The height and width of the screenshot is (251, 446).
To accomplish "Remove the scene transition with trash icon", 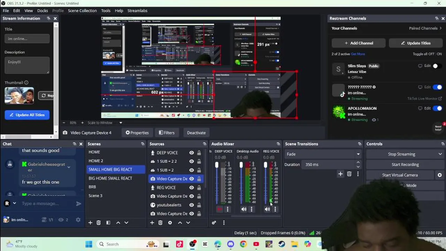I will coord(349,174).
